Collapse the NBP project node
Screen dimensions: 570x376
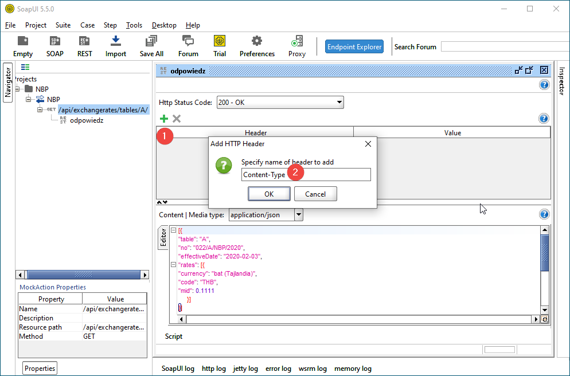click(x=17, y=89)
